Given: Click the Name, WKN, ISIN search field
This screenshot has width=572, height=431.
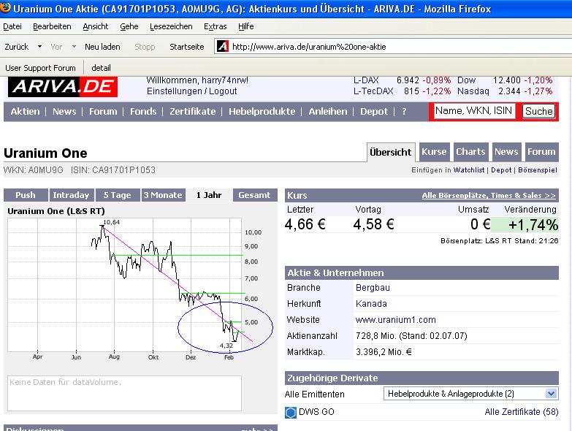Looking at the screenshot, I should click(474, 111).
